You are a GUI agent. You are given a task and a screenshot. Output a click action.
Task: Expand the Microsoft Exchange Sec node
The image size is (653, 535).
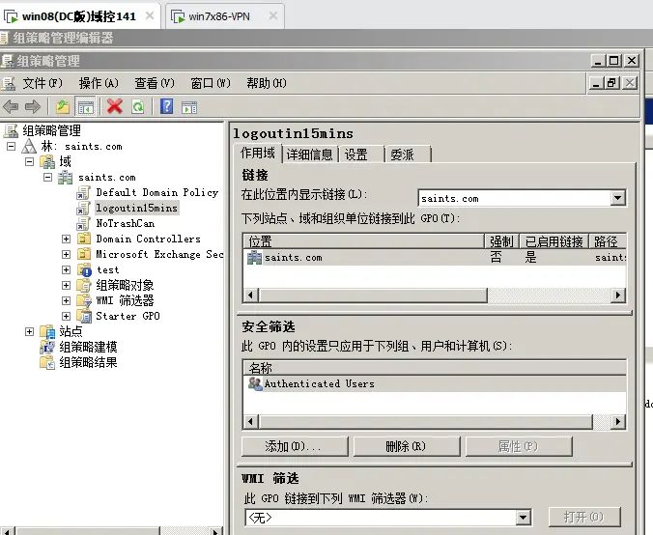click(x=66, y=254)
